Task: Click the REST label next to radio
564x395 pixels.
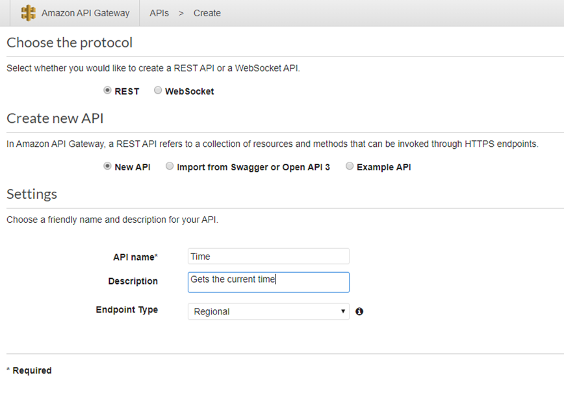Action: (x=127, y=92)
